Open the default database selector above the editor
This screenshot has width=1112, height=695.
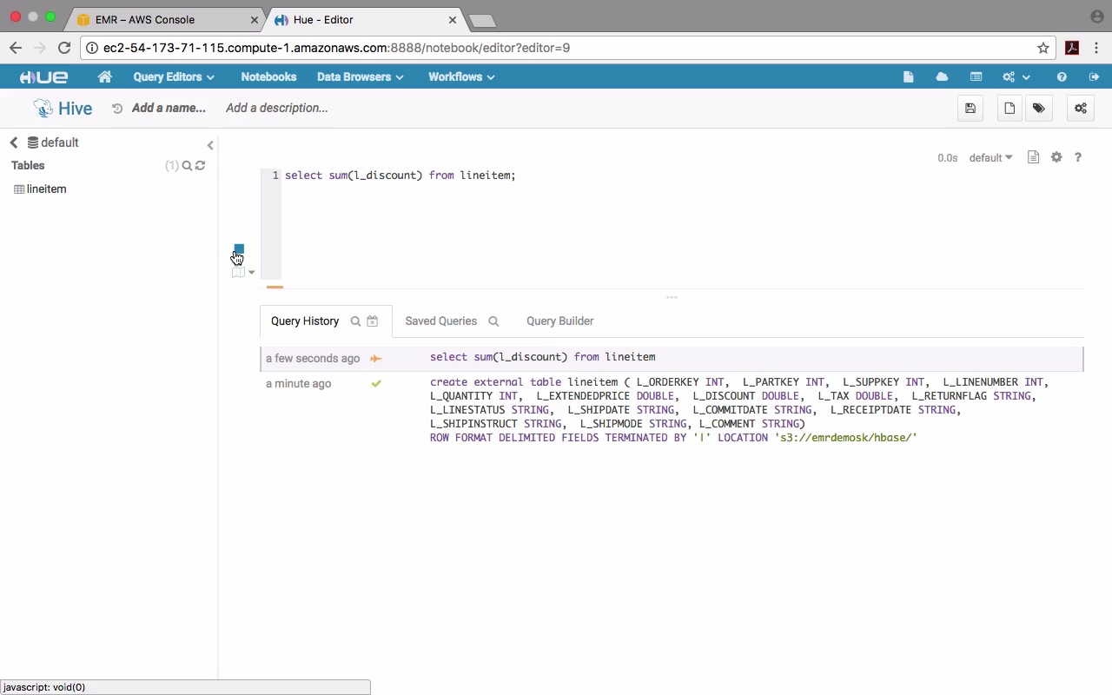click(990, 158)
